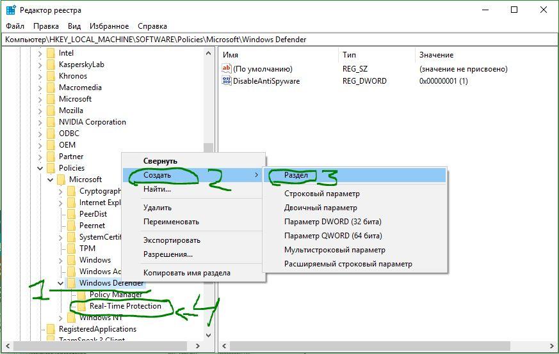This screenshot has width=559, height=354.
Task: Click the RegisteredApplications folder icon
Action: [51, 328]
